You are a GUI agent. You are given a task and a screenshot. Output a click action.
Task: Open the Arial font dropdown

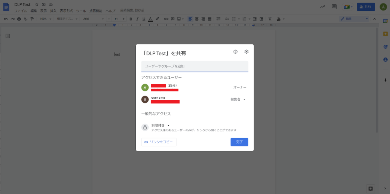(94, 19)
